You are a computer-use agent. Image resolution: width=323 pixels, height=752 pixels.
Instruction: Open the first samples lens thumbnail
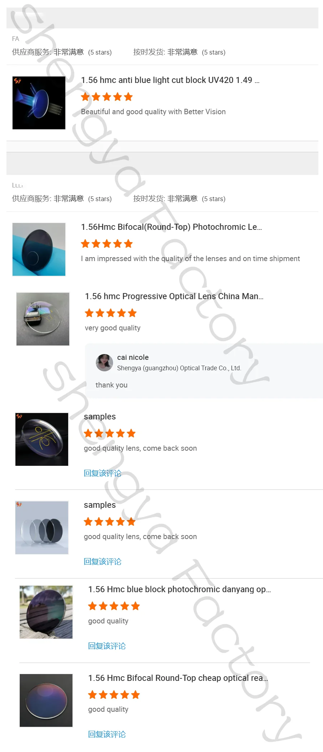pyautogui.click(x=42, y=439)
